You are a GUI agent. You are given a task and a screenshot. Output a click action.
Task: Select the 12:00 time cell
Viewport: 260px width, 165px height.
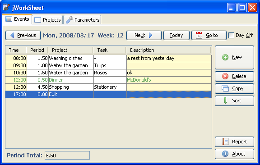point(16,80)
